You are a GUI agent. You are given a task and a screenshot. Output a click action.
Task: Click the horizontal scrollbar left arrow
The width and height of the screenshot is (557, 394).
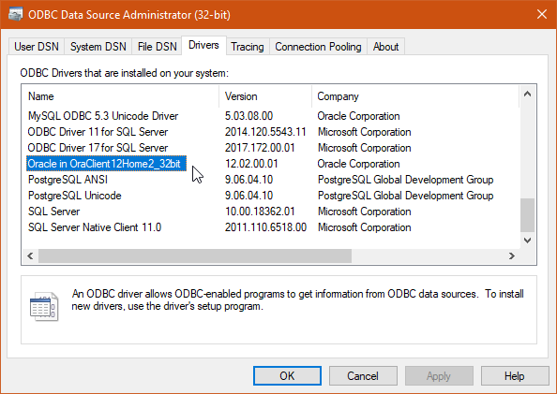(x=30, y=255)
